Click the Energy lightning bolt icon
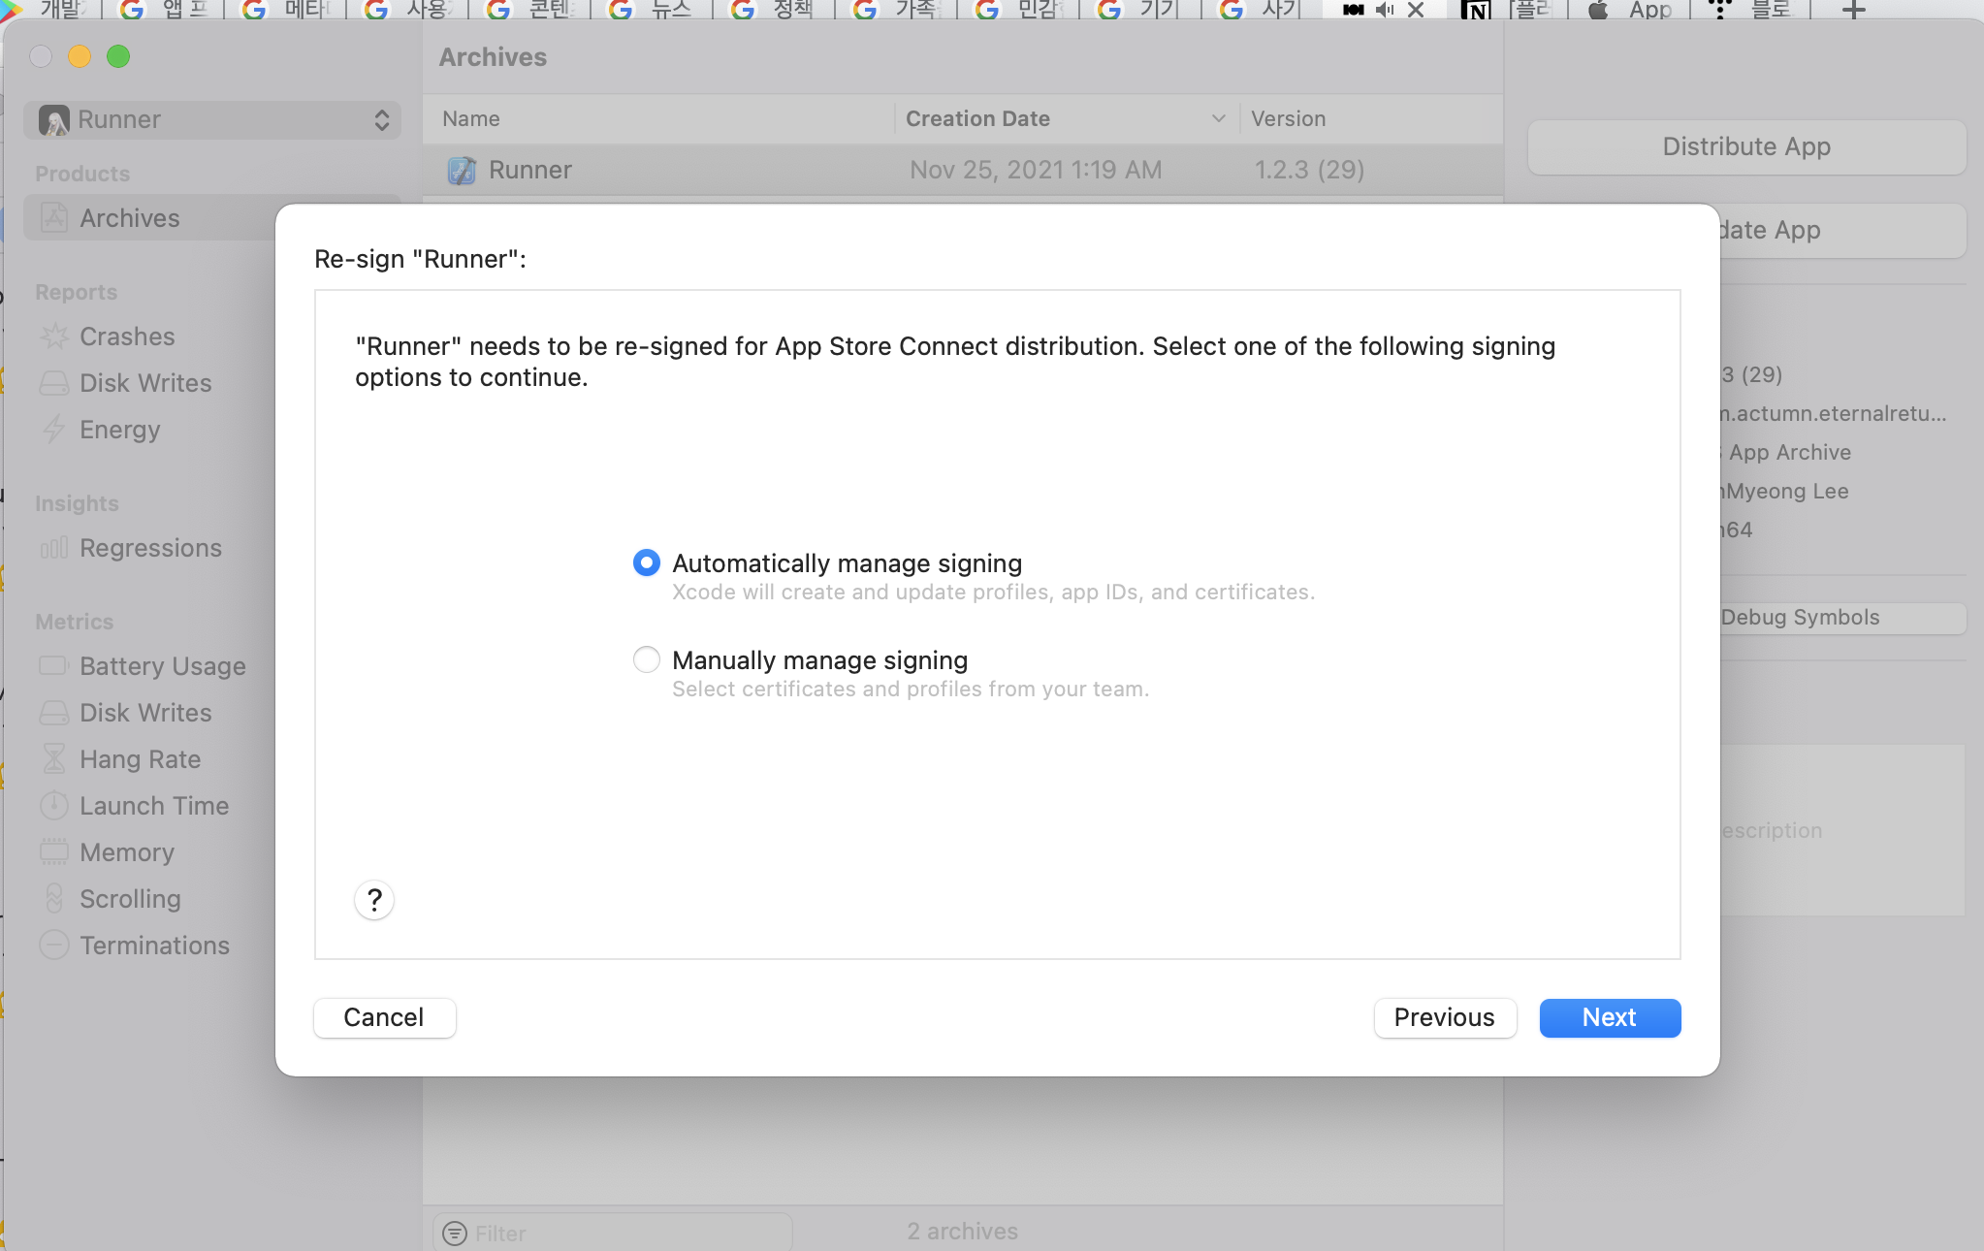This screenshot has width=1984, height=1251. tap(54, 430)
